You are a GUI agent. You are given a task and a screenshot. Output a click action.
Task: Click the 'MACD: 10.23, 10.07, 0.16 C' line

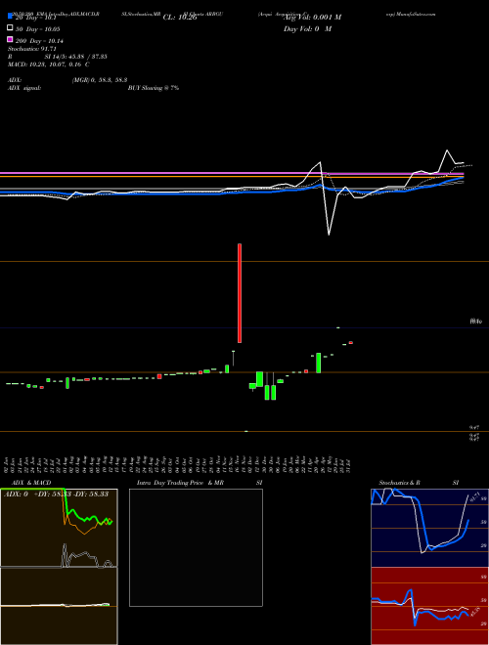tap(49, 64)
